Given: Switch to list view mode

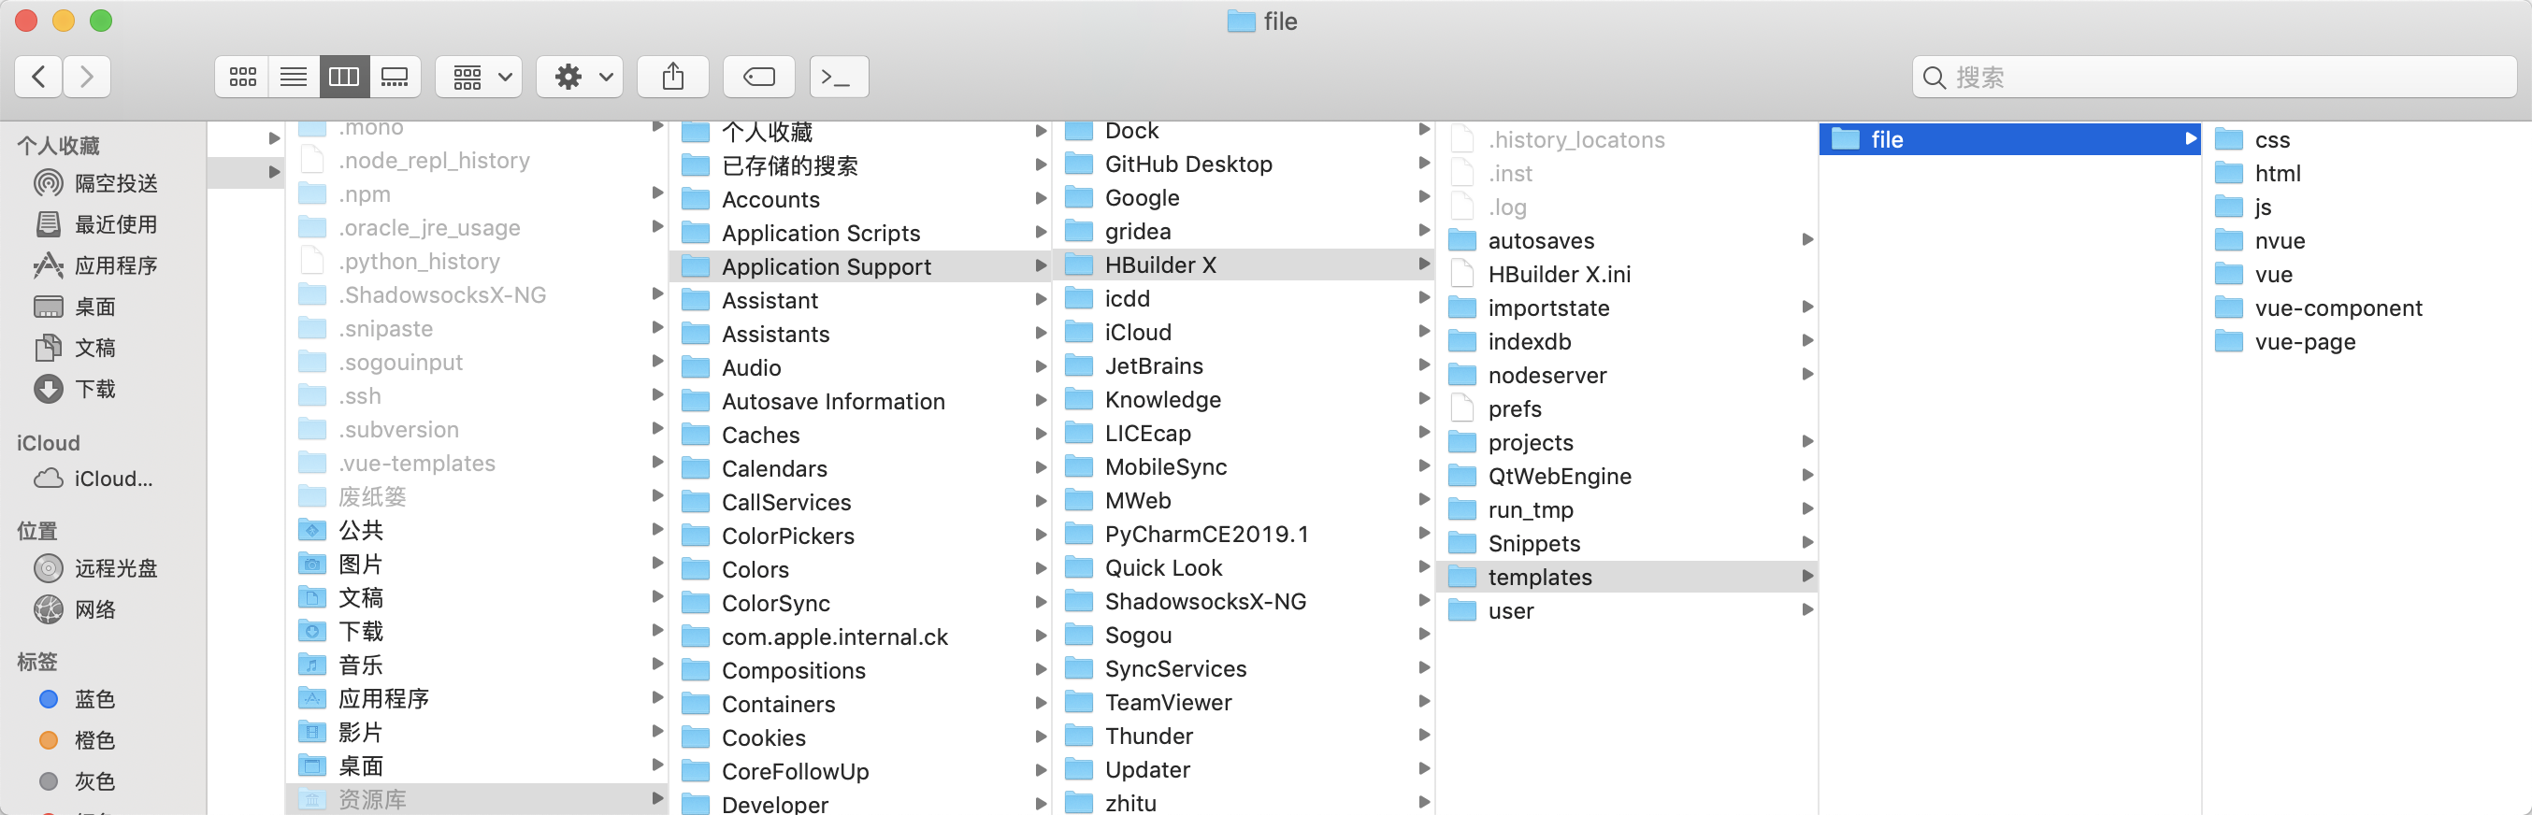Looking at the screenshot, I should [293, 77].
